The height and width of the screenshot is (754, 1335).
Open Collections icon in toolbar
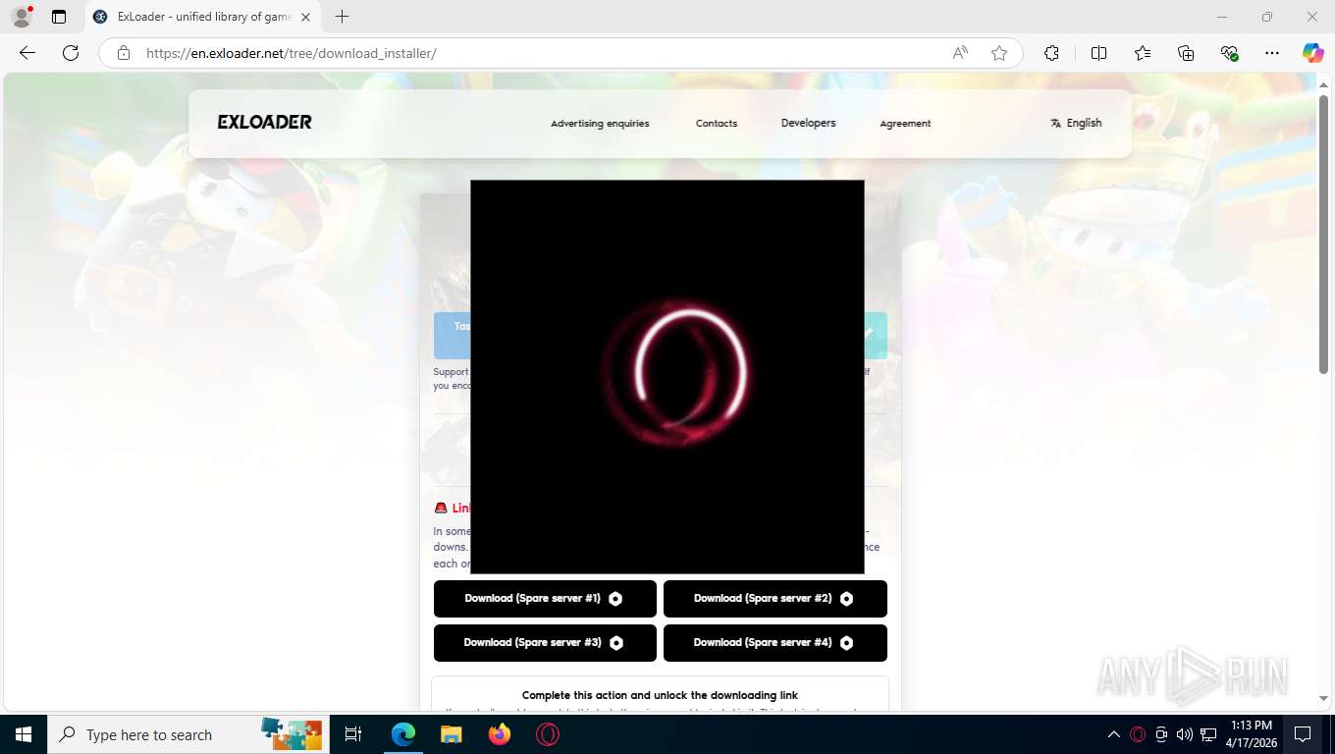pos(1186,53)
